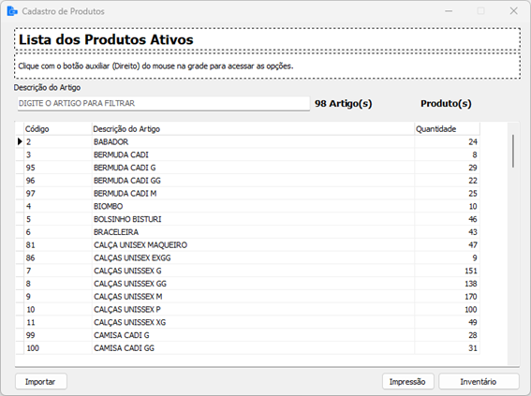
Task: Click the quantity cell 151 for CALÇAS UNISSEX G
Action: tap(447, 271)
